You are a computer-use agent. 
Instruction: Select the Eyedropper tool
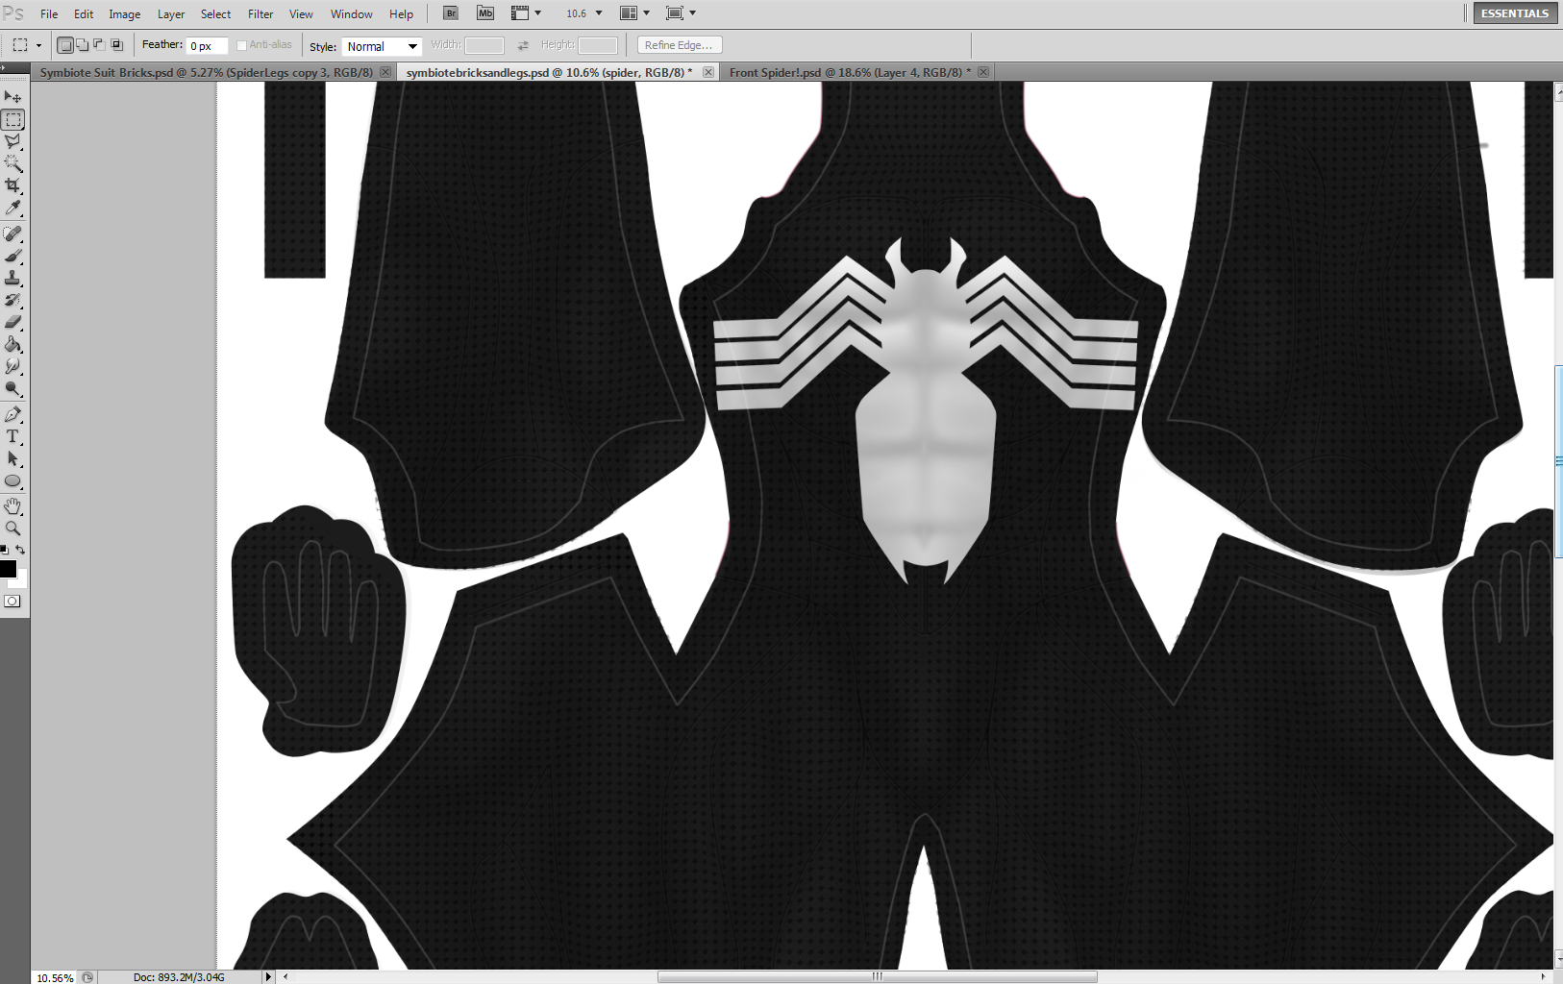tap(13, 208)
